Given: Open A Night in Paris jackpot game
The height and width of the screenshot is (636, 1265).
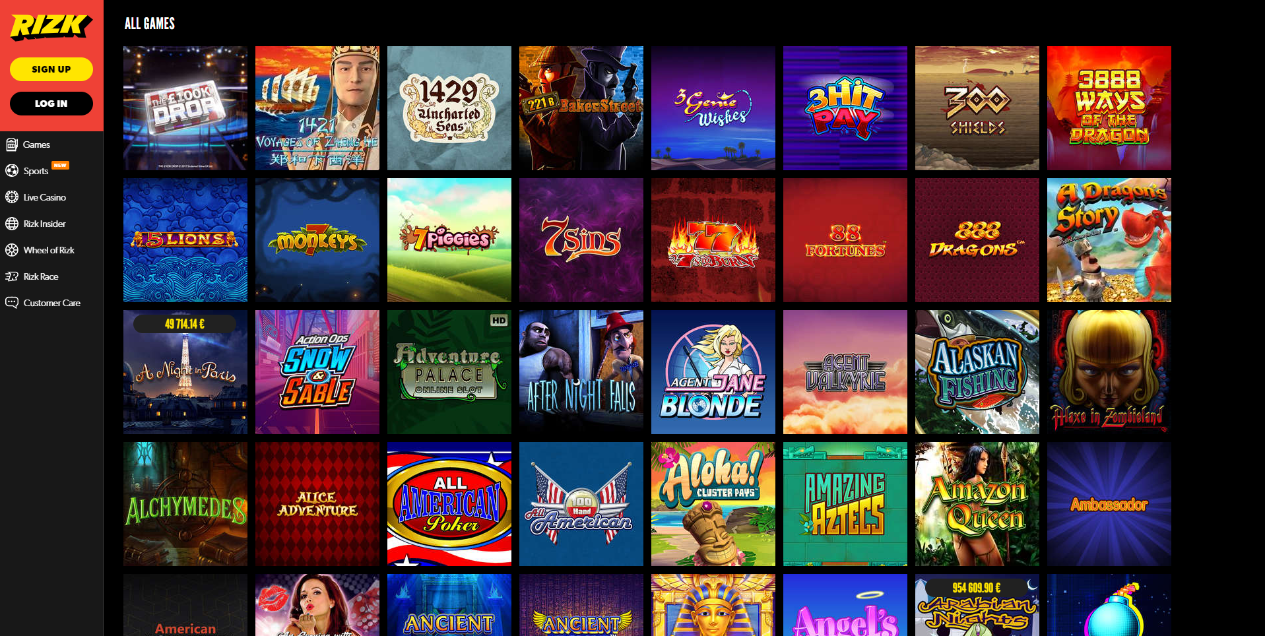Looking at the screenshot, I should 185,372.
